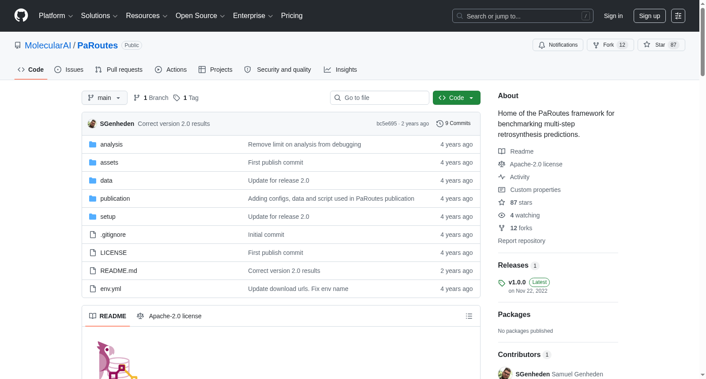The width and height of the screenshot is (706, 379).
Task: Expand the Platform menu
Action: [56, 16]
